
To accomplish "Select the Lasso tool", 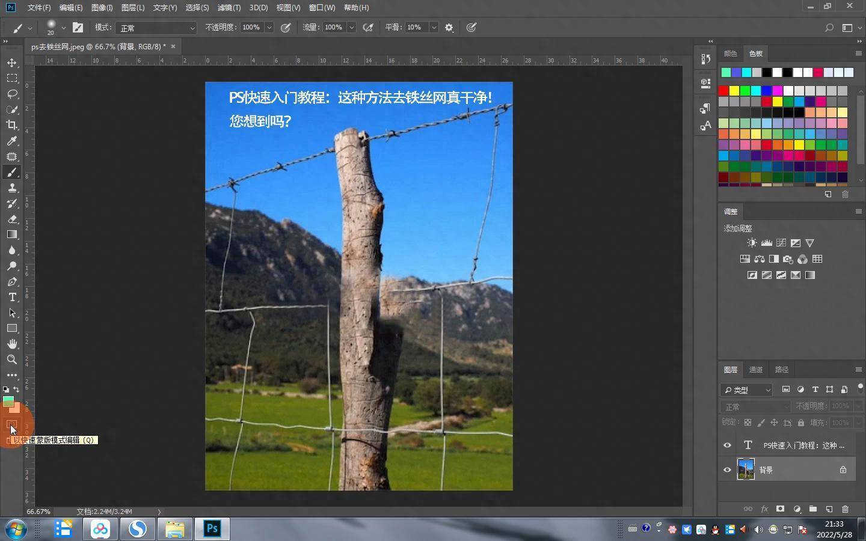I will point(12,94).
